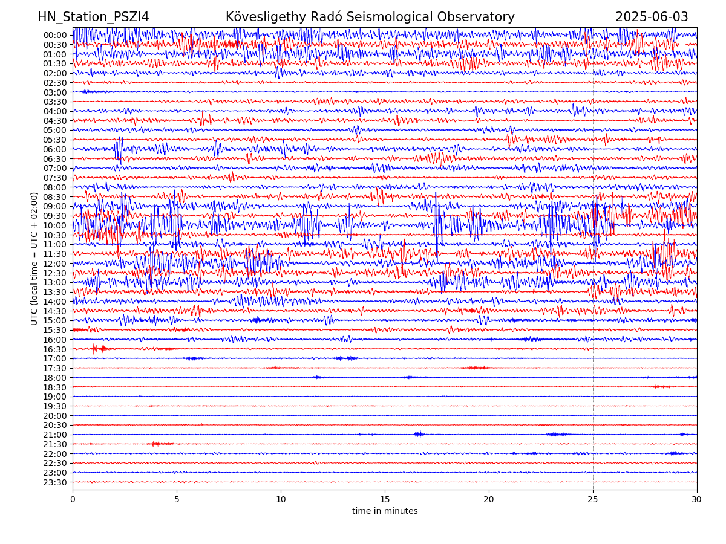This screenshot has height=544, width=726.
Task: Select the 03:00 trace row label
Action: (54, 92)
